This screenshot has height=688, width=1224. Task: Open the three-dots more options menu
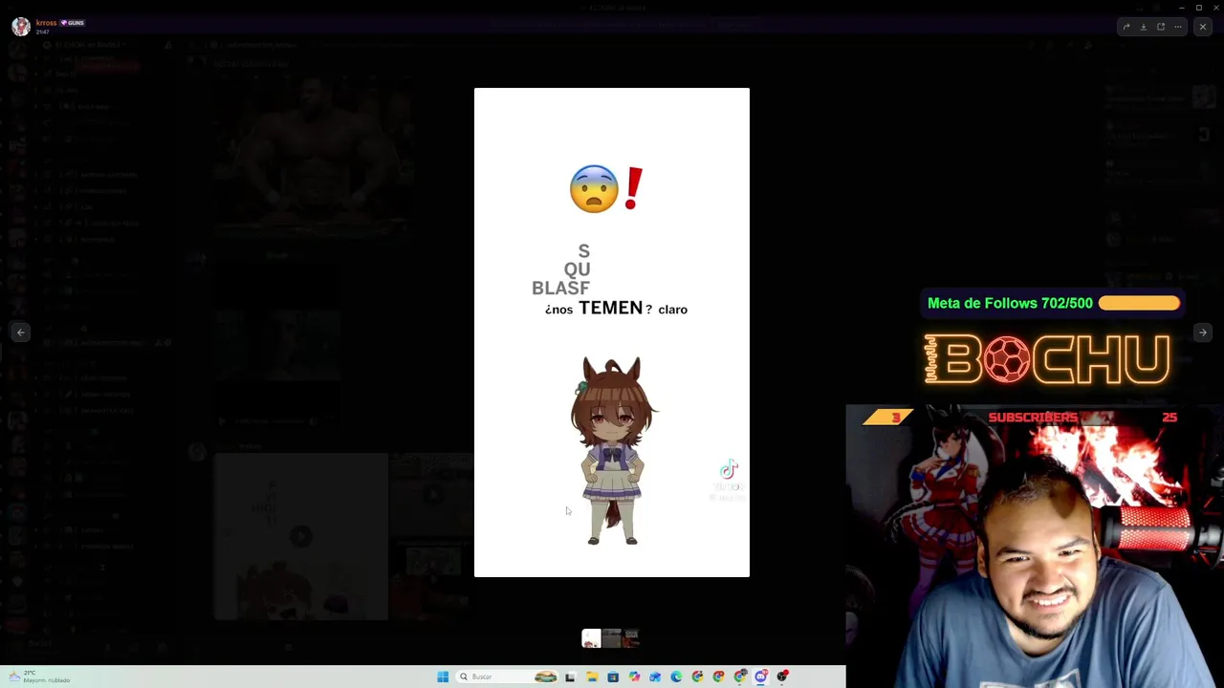(x=1177, y=27)
